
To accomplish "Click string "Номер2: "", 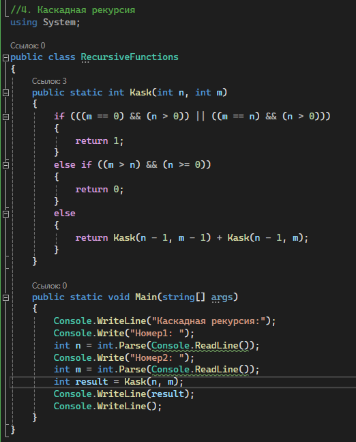I will pos(157,358).
